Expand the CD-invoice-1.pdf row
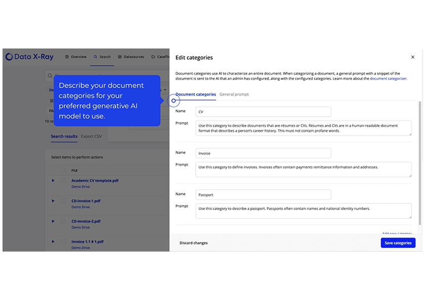The image size is (425, 300). 53,201
